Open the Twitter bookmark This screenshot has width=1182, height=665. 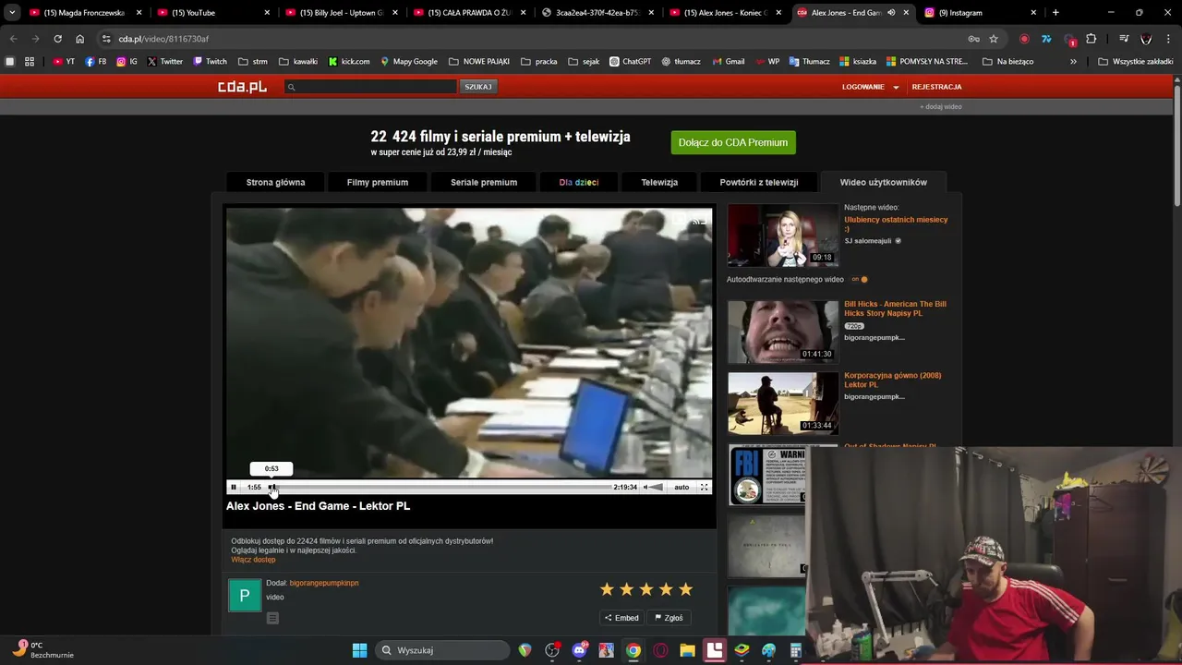point(165,62)
